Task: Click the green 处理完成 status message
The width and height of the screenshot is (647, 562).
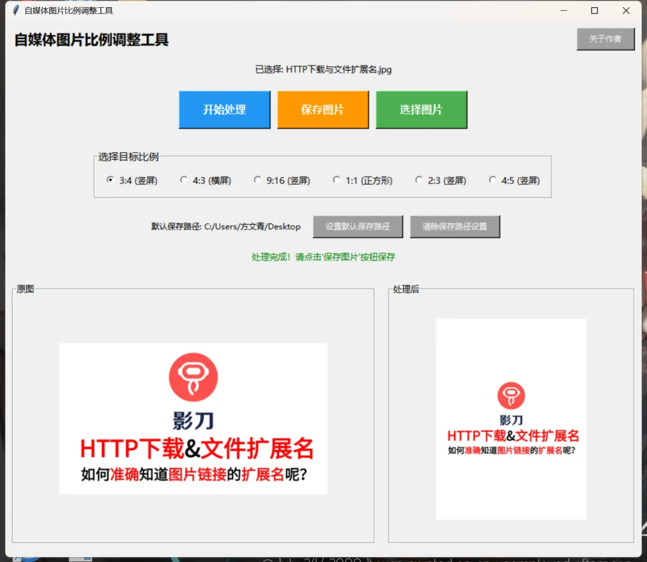Action: 323,257
